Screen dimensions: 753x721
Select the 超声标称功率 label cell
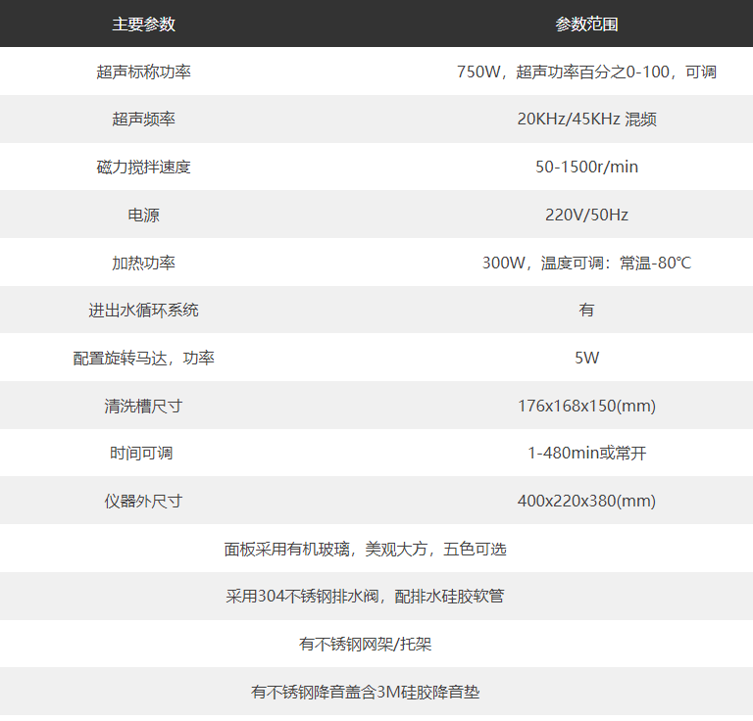[143, 72]
